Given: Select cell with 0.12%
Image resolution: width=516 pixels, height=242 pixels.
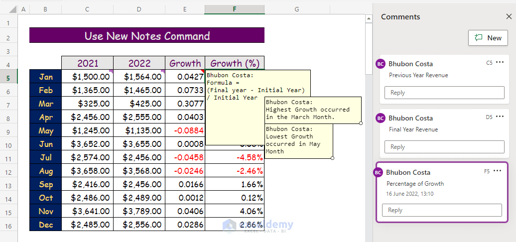Looking at the screenshot, I should (235, 198).
